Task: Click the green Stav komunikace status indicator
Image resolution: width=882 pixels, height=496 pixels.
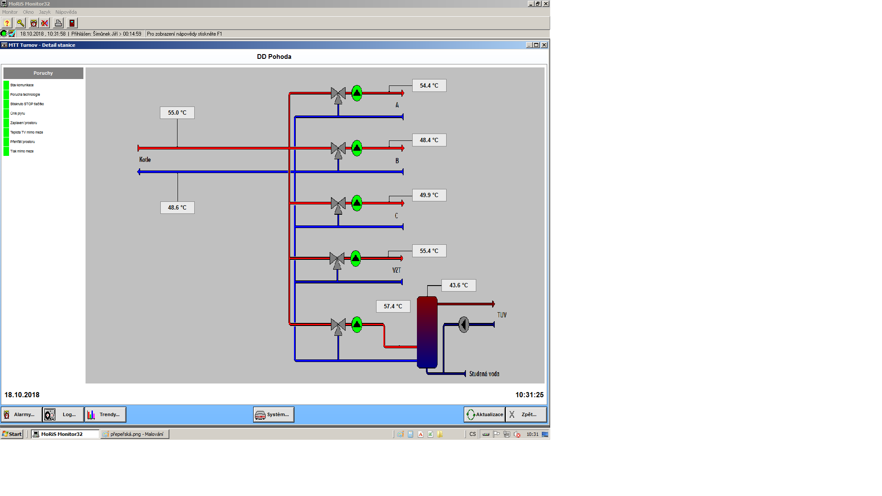Action: (6, 85)
